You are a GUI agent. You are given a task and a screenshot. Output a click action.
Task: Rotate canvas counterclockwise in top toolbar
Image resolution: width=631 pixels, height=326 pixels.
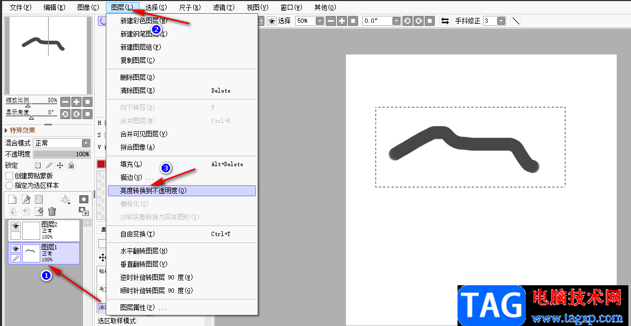(407, 21)
